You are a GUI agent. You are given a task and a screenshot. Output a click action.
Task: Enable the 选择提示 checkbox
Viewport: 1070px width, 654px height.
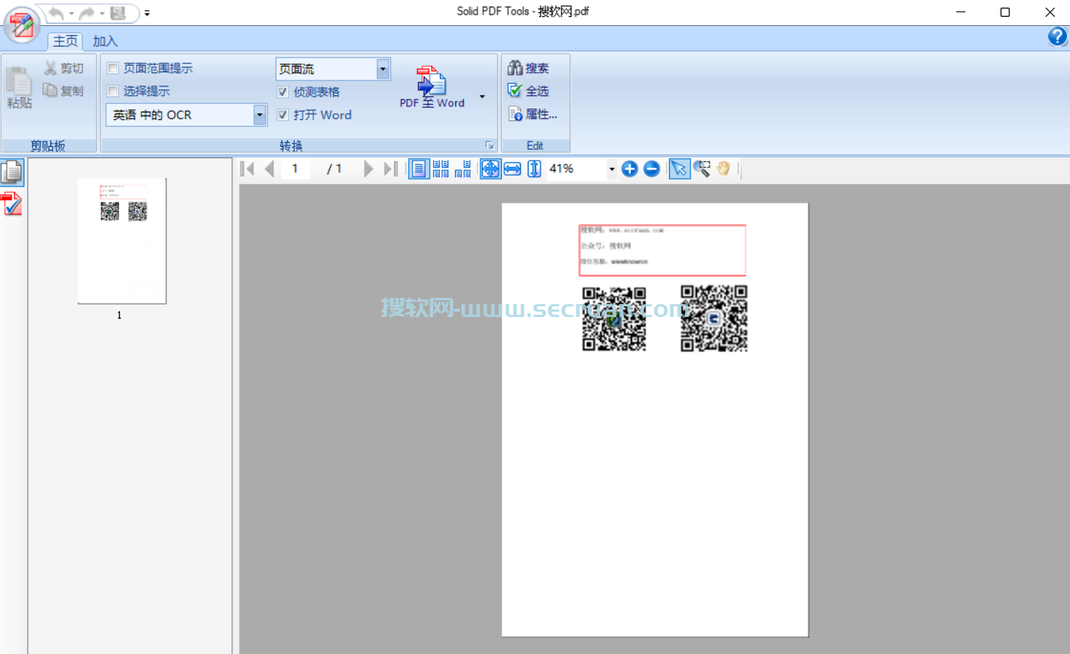pos(113,91)
